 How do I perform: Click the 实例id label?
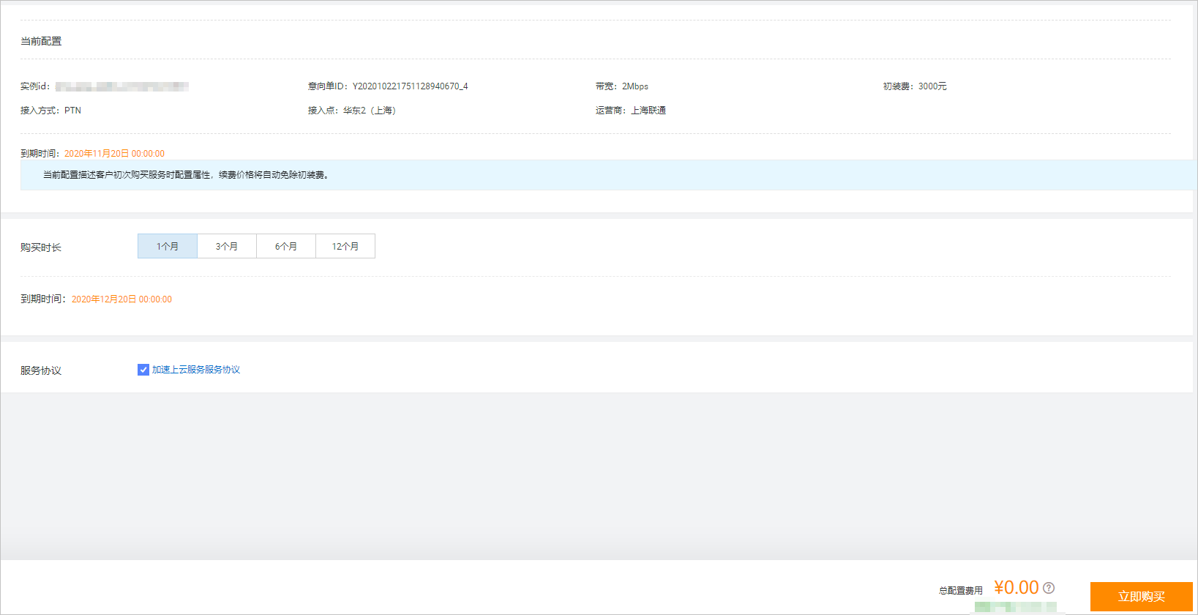coord(35,86)
